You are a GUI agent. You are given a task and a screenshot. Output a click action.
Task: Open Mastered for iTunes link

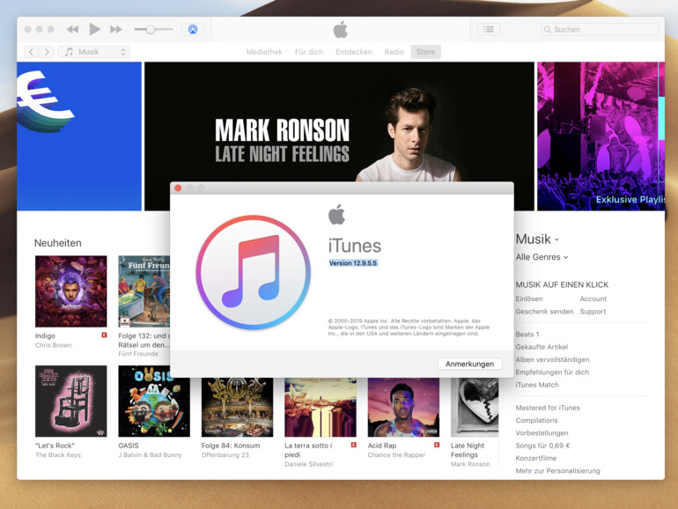pos(548,408)
